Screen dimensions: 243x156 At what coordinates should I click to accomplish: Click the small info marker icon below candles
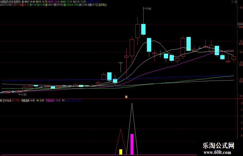[126, 97]
